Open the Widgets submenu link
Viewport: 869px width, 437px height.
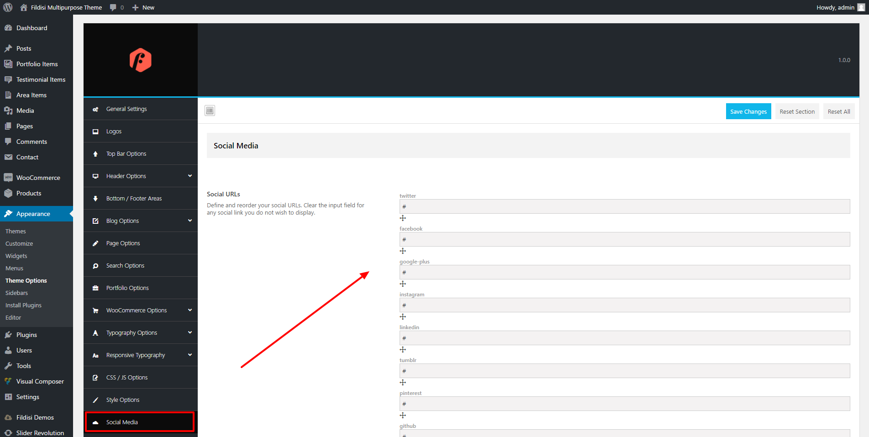tap(16, 256)
